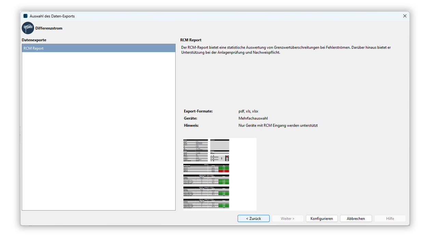Click the green status cells in the preview

(224, 168)
